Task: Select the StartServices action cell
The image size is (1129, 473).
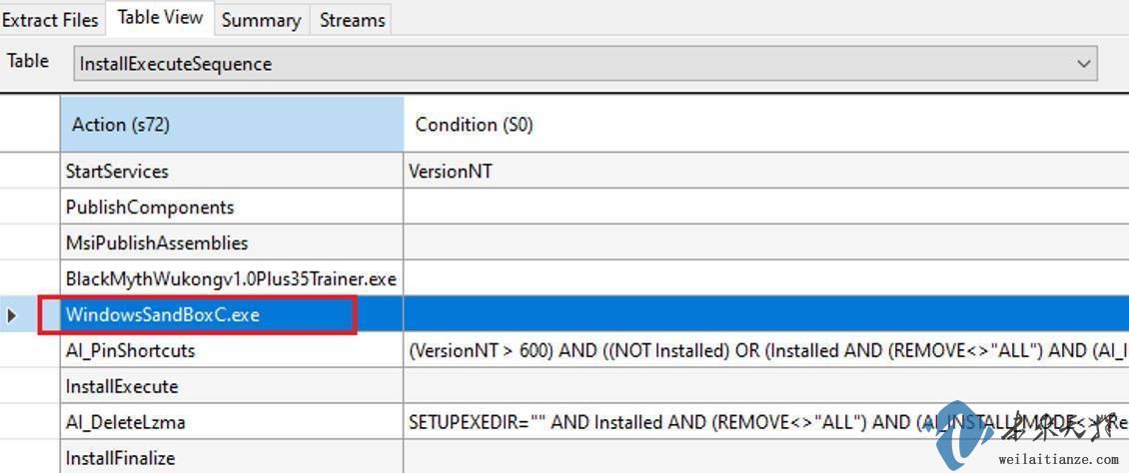Action: pyautogui.click(x=232, y=172)
